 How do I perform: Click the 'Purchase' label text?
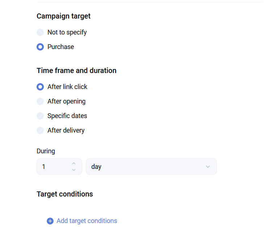click(x=60, y=47)
